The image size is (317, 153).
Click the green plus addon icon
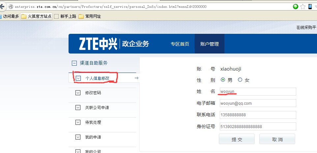(x=295, y=7)
